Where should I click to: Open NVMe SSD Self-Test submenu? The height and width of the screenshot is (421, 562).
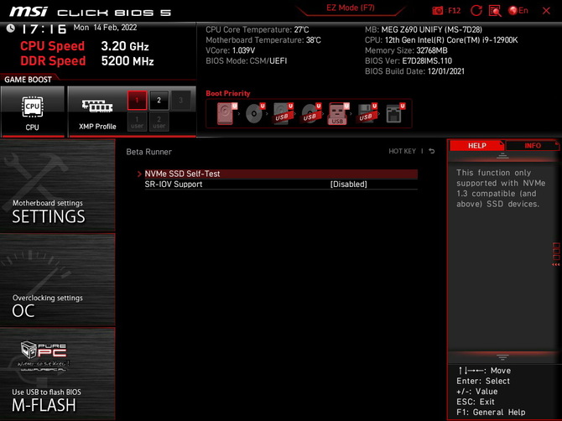coord(281,174)
